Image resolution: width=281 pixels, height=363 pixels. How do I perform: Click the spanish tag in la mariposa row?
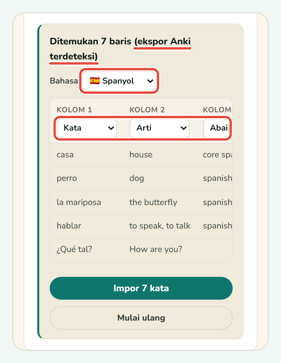pos(218,202)
